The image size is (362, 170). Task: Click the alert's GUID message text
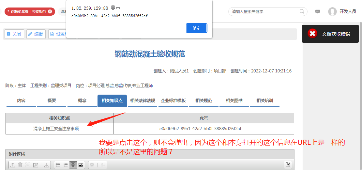point(110,16)
